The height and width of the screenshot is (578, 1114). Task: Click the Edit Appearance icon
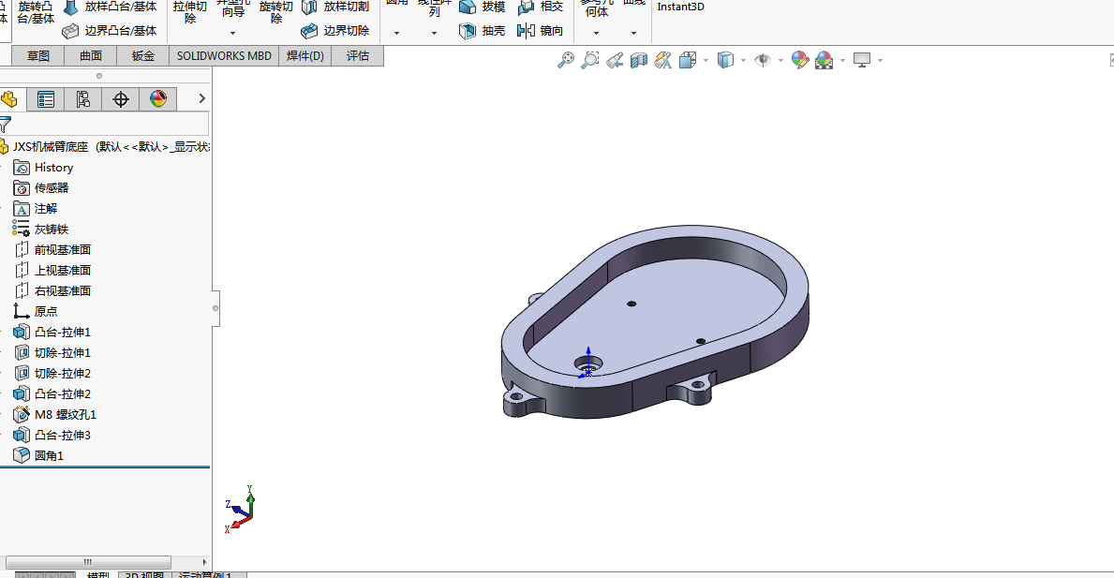pos(799,61)
